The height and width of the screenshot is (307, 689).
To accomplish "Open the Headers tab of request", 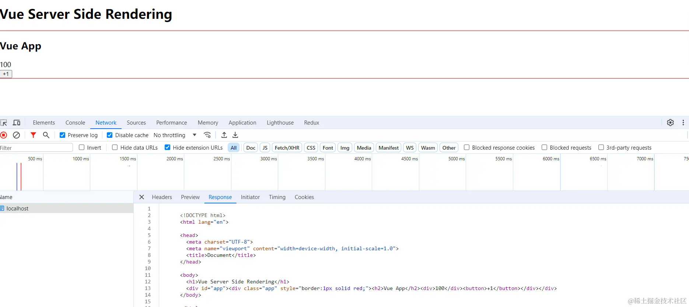I will 162,197.
